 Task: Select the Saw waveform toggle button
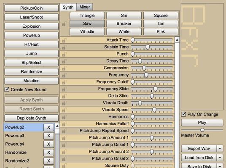87,24
